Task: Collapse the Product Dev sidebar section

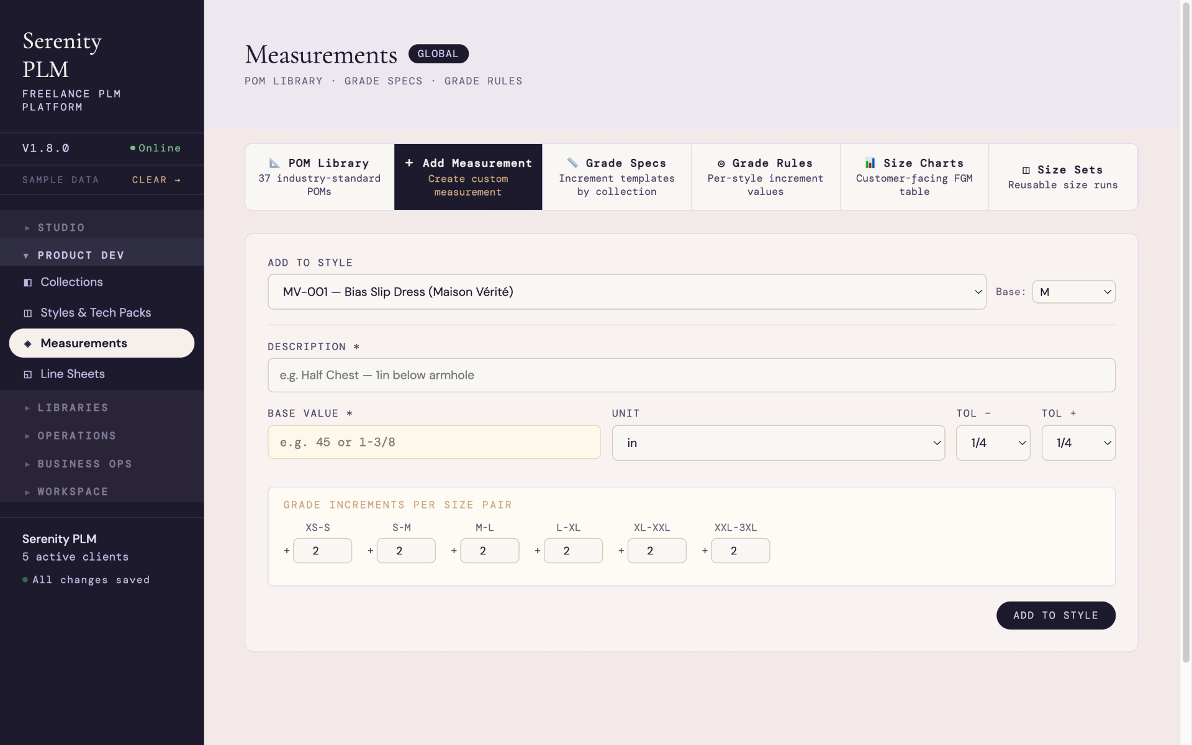Action: 102,255
